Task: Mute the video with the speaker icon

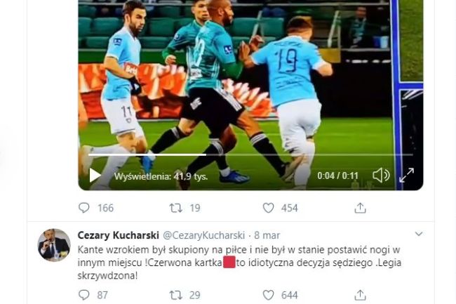Action: click(381, 176)
